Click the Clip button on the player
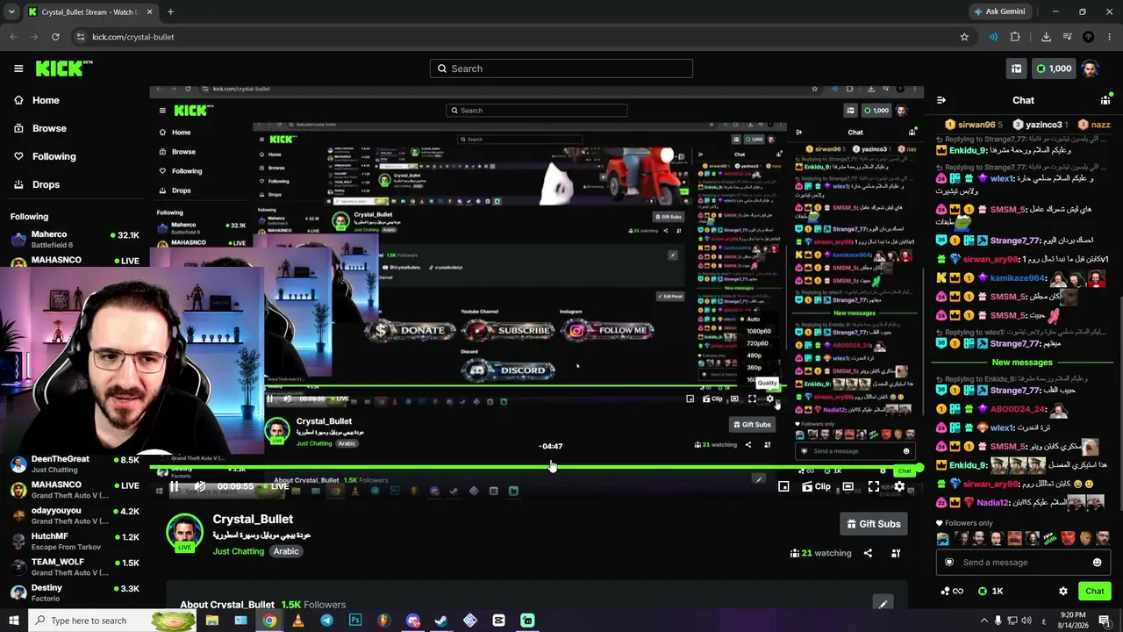This screenshot has height=632, width=1123. [x=816, y=486]
